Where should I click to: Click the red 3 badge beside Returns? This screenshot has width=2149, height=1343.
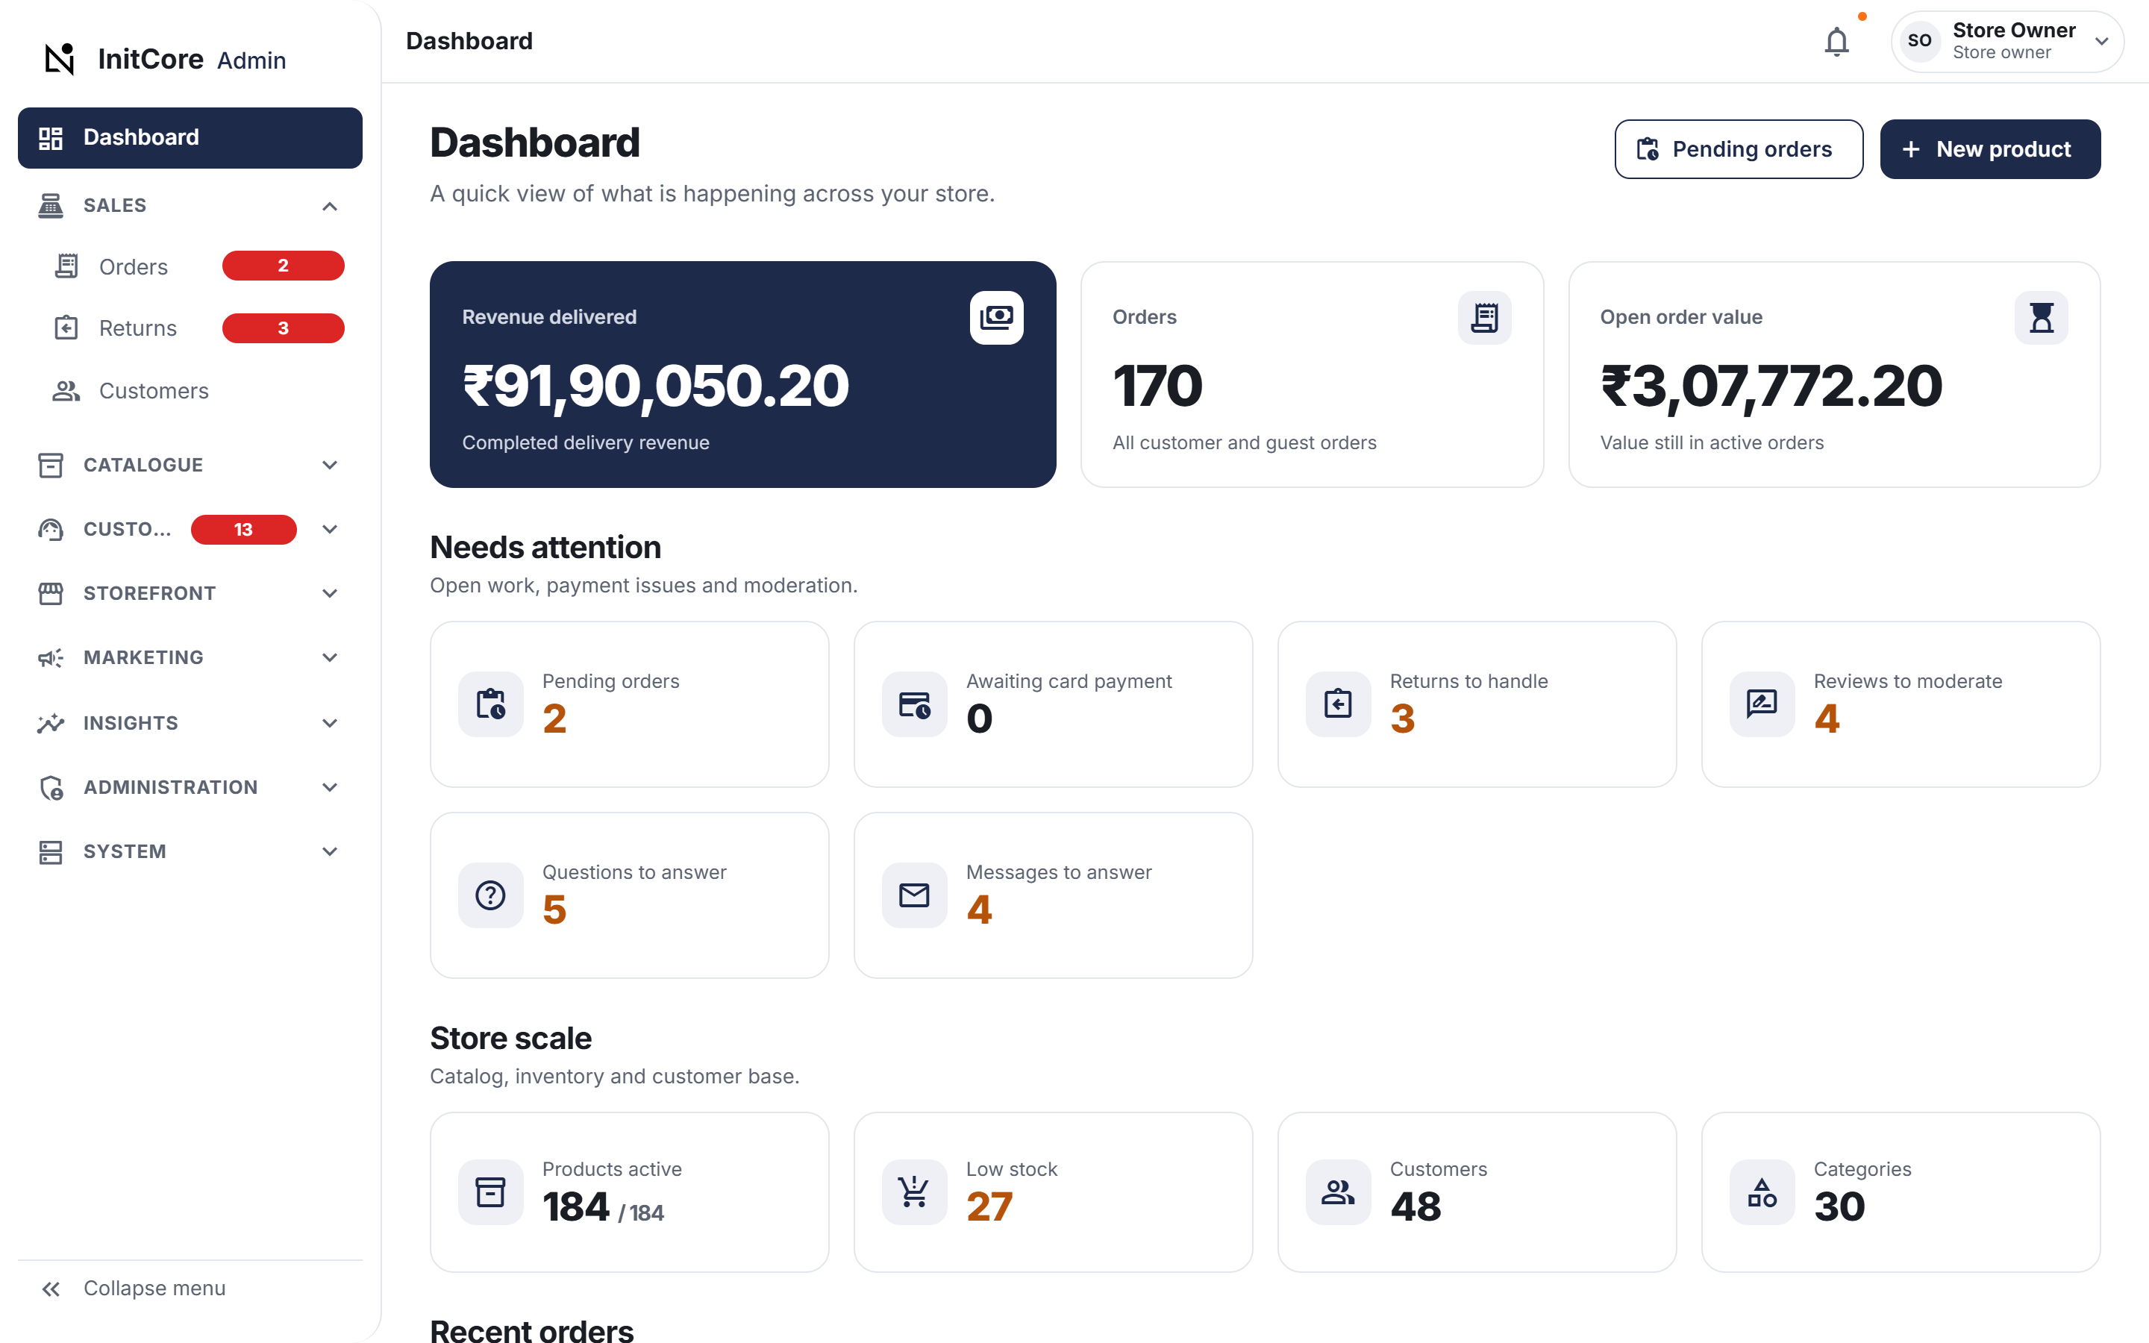(282, 328)
